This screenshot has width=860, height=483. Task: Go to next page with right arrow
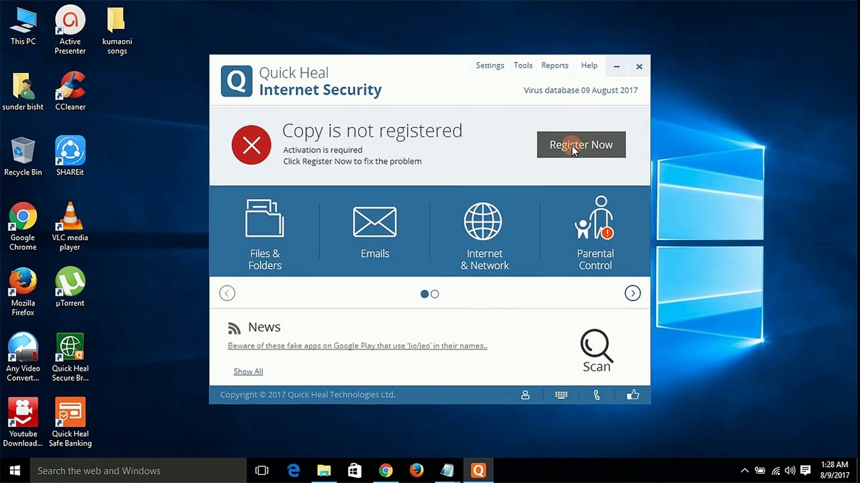[632, 293]
